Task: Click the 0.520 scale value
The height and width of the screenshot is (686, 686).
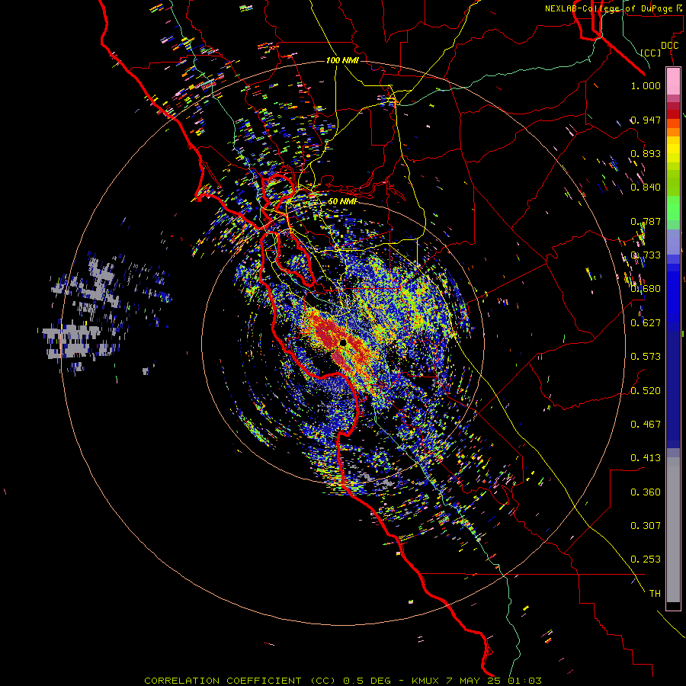Action: click(646, 391)
